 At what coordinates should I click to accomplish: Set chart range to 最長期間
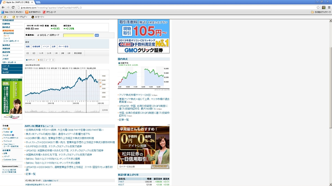pos(78,53)
